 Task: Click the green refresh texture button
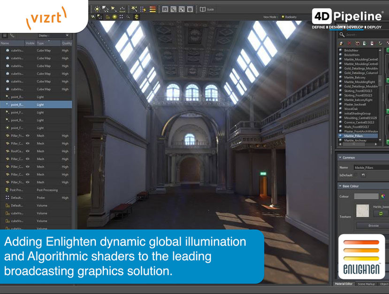(381, 214)
